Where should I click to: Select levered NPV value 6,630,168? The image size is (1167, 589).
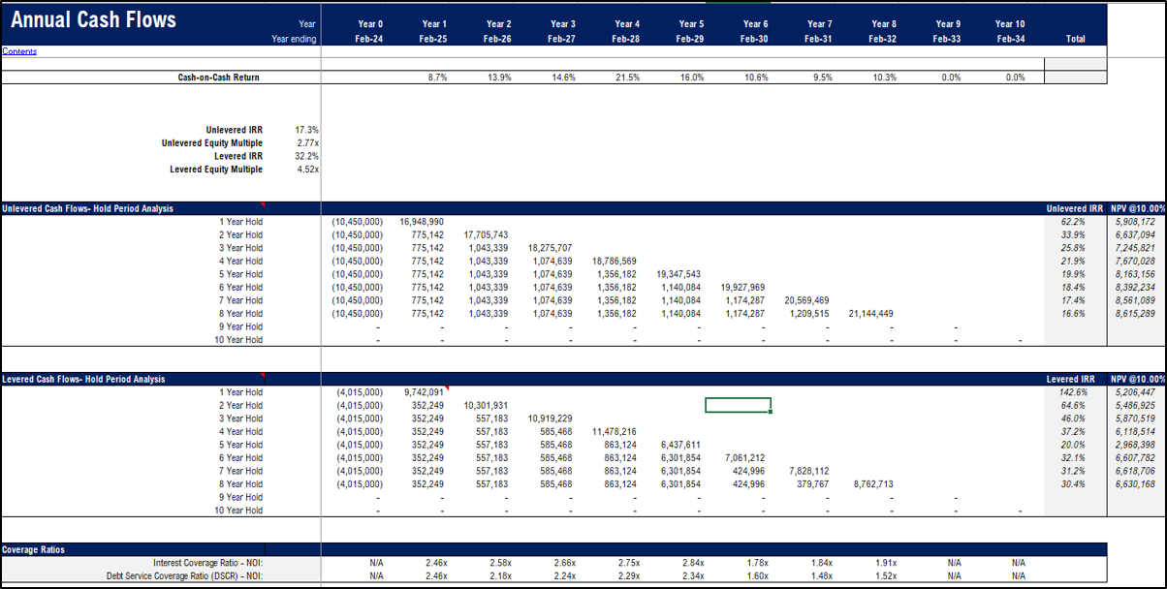(x=1135, y=483)
